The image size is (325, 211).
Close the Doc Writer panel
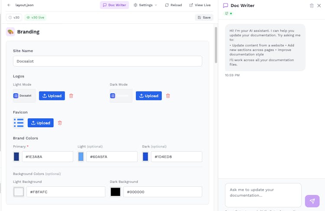(319, 6)
